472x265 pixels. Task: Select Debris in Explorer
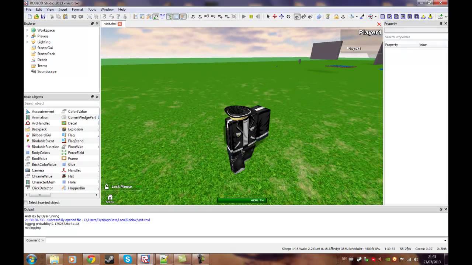pos(42,60)
